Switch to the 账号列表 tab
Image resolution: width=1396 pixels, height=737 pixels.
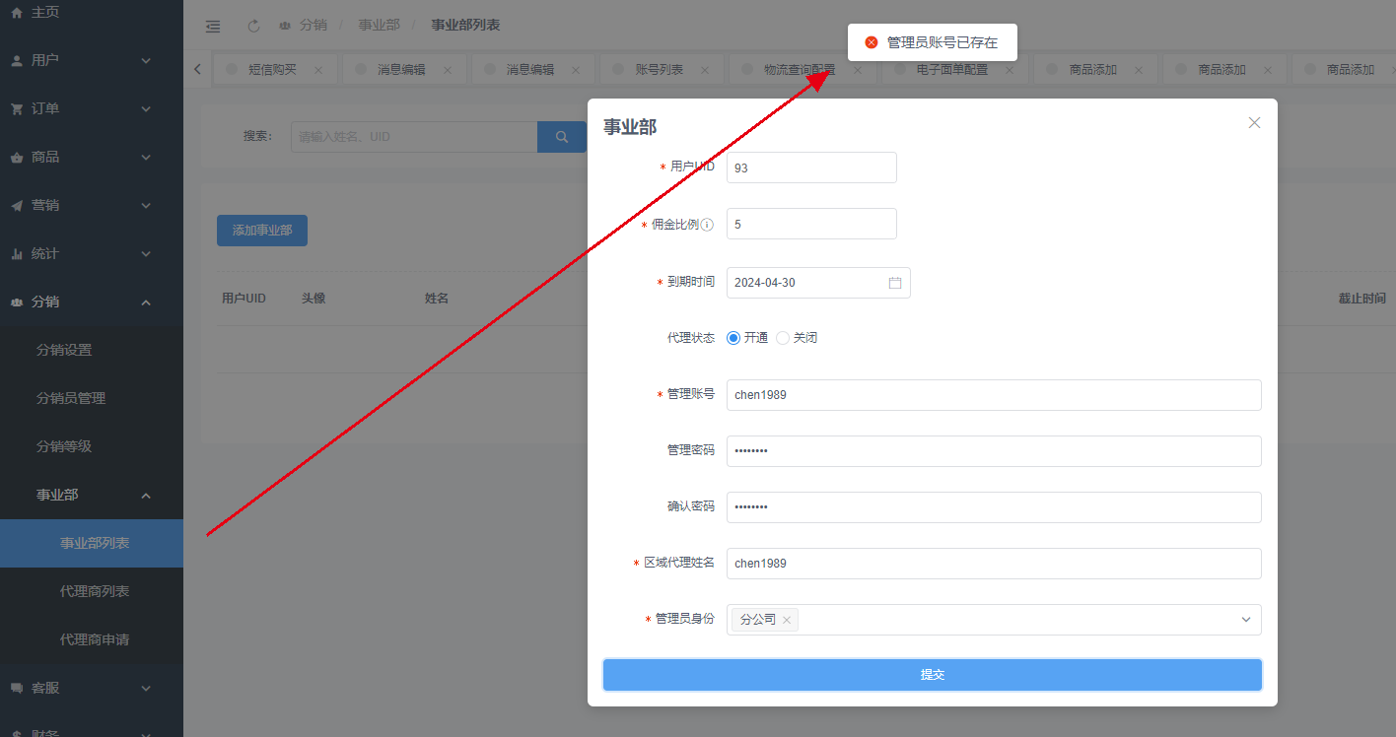pyautogui.click(x=659, y=70)
